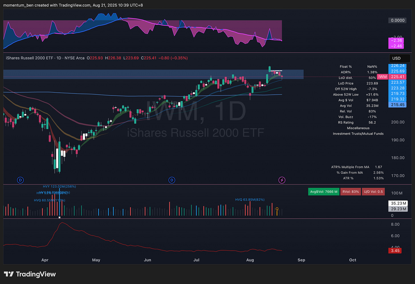Open the purple lightning event marker
Screen dimensions: 415x284
point(282,180)
